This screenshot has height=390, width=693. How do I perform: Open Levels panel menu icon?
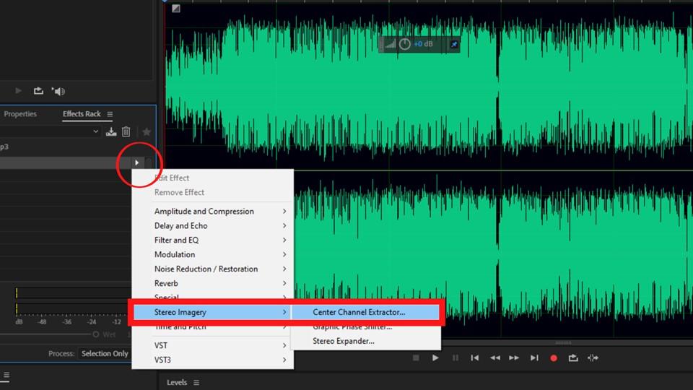point(196,383)
